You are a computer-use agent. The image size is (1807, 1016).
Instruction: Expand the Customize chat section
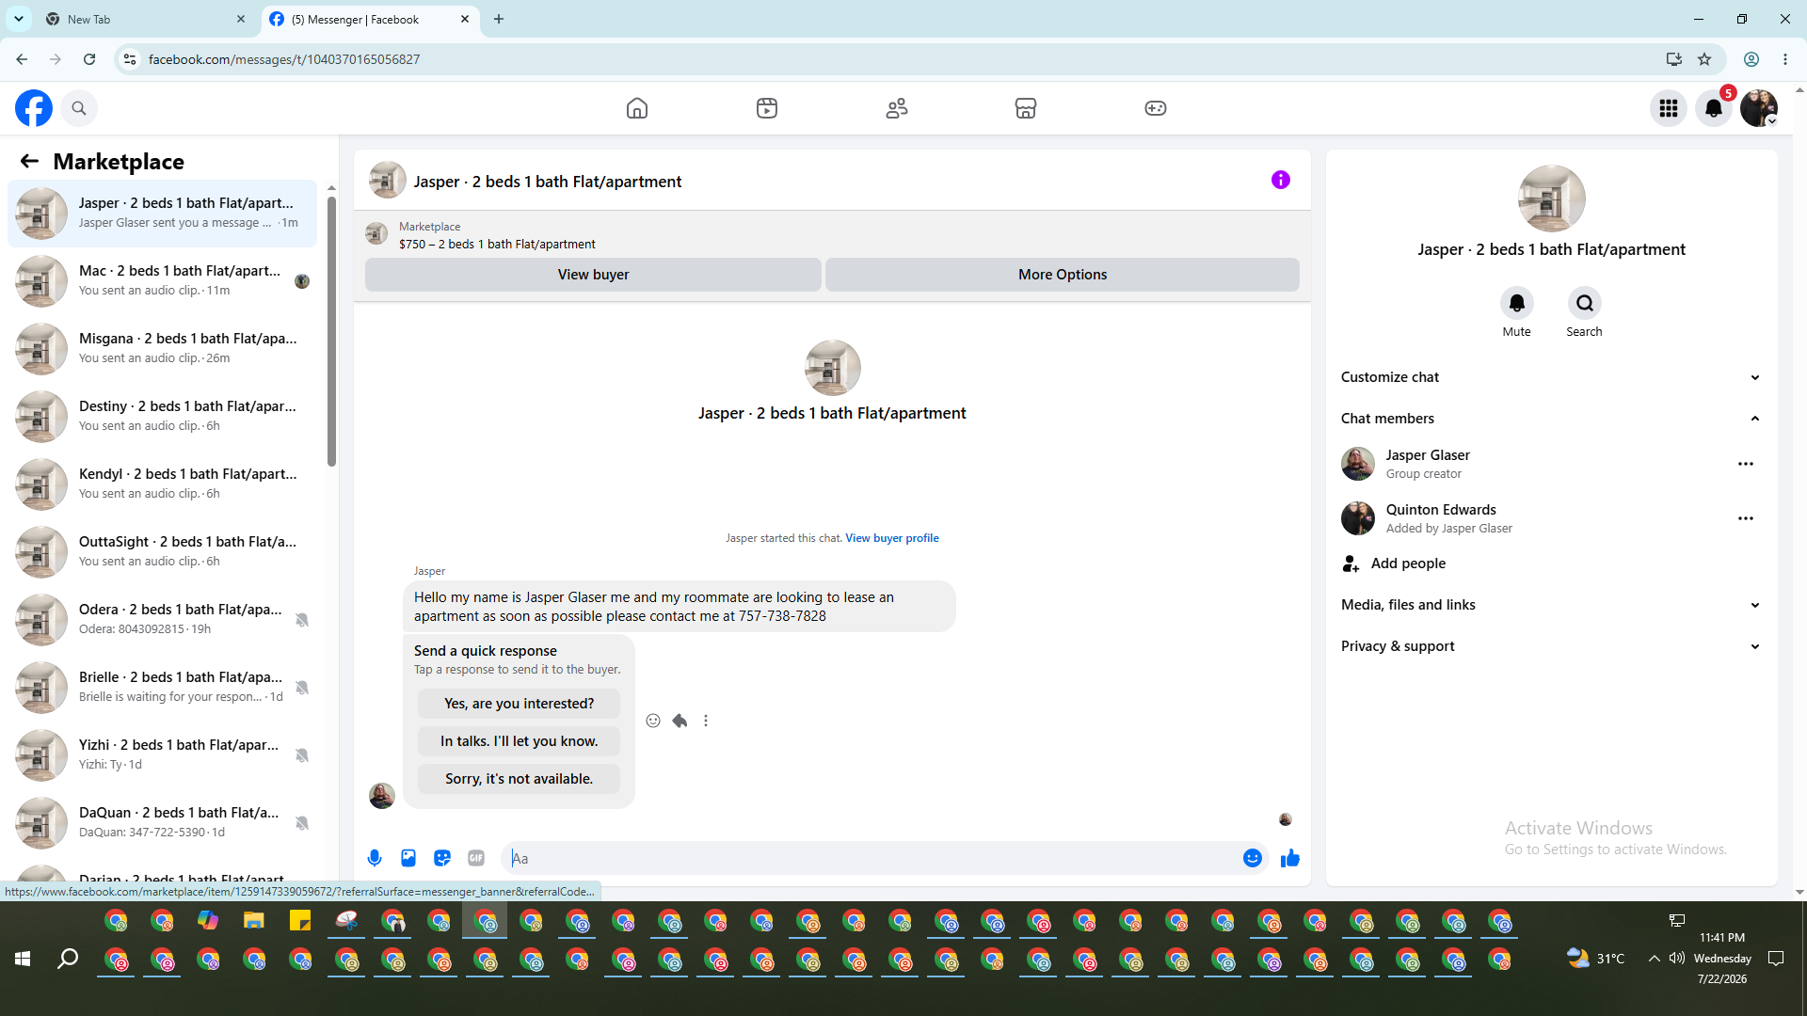click(x=1550, y=377)
